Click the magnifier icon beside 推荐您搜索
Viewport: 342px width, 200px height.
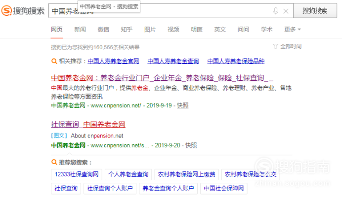click(54, 162)
